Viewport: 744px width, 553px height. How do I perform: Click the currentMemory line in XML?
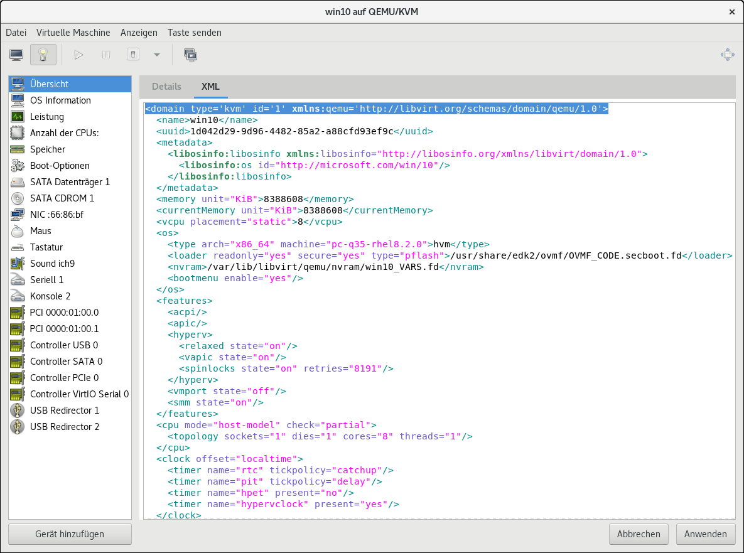coord(294,210)
